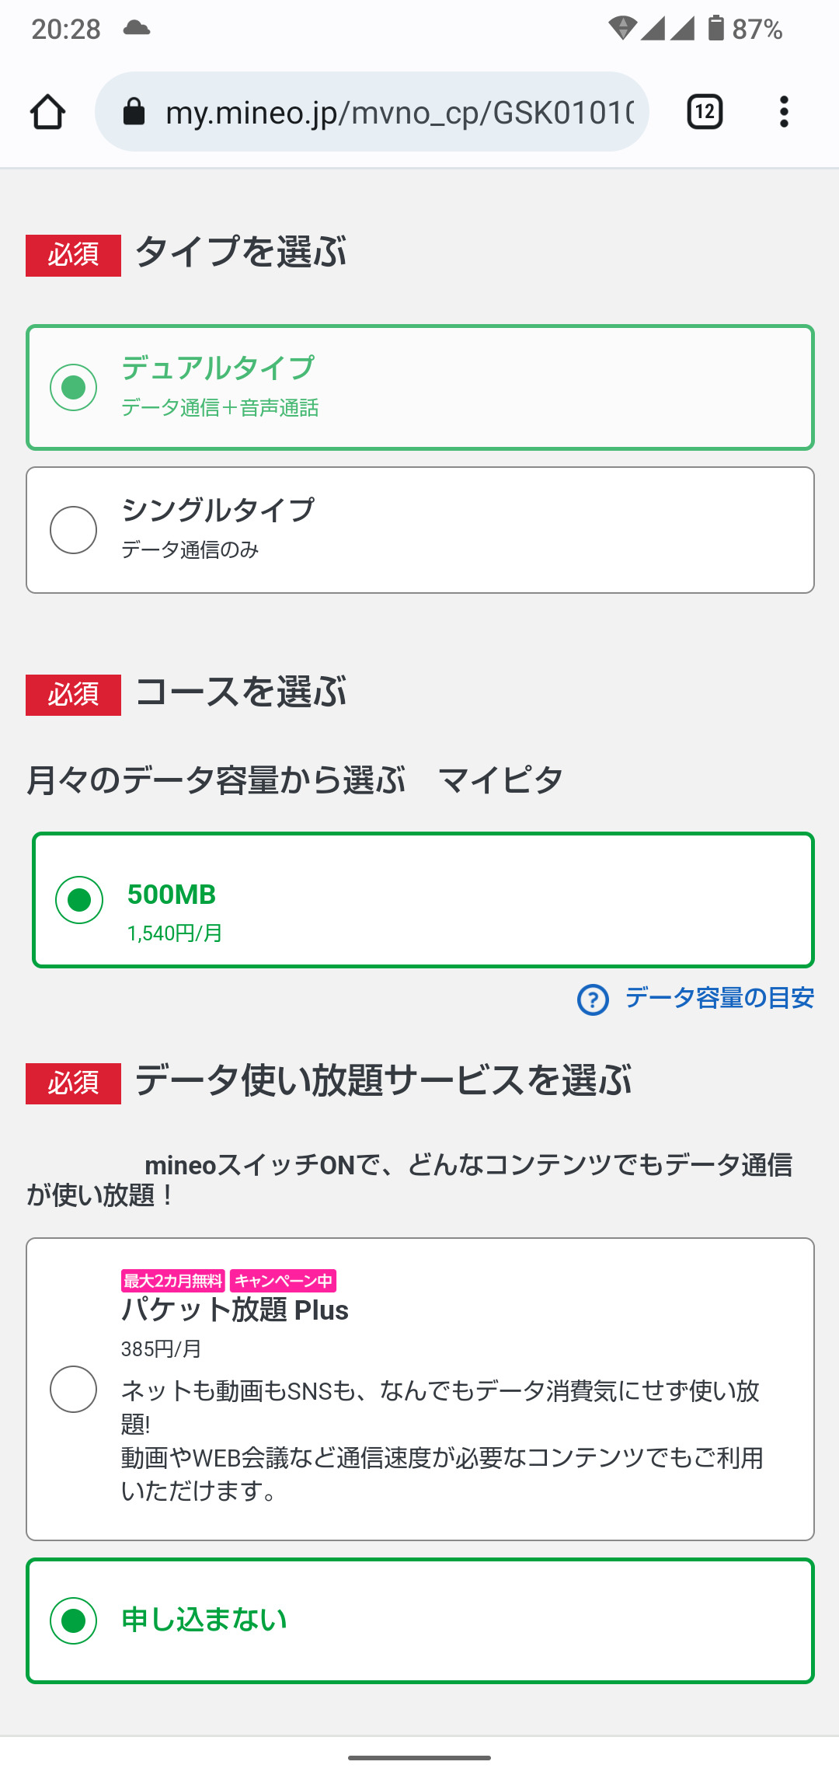This screenshot has height=1772, width=839.
Task: Tap the cloud icon in status bar
Action: coord(137,29)
